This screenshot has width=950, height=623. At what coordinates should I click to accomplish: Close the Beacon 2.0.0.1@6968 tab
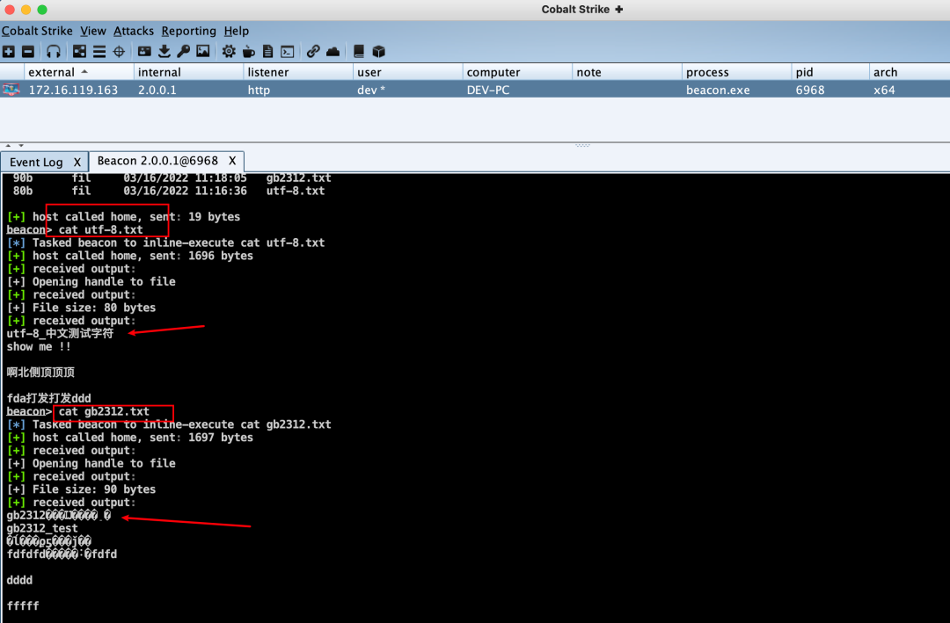[x=232, y=161]
